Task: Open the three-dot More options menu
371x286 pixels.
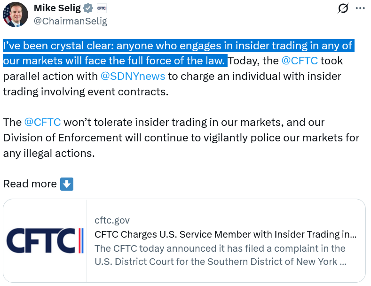Action: tap(360, 8)
